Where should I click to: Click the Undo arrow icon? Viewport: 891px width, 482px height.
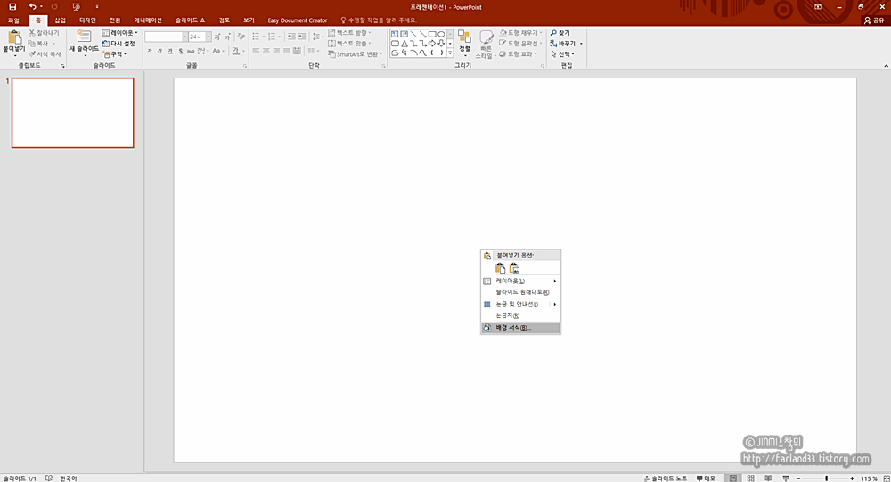tap(32, 7)
